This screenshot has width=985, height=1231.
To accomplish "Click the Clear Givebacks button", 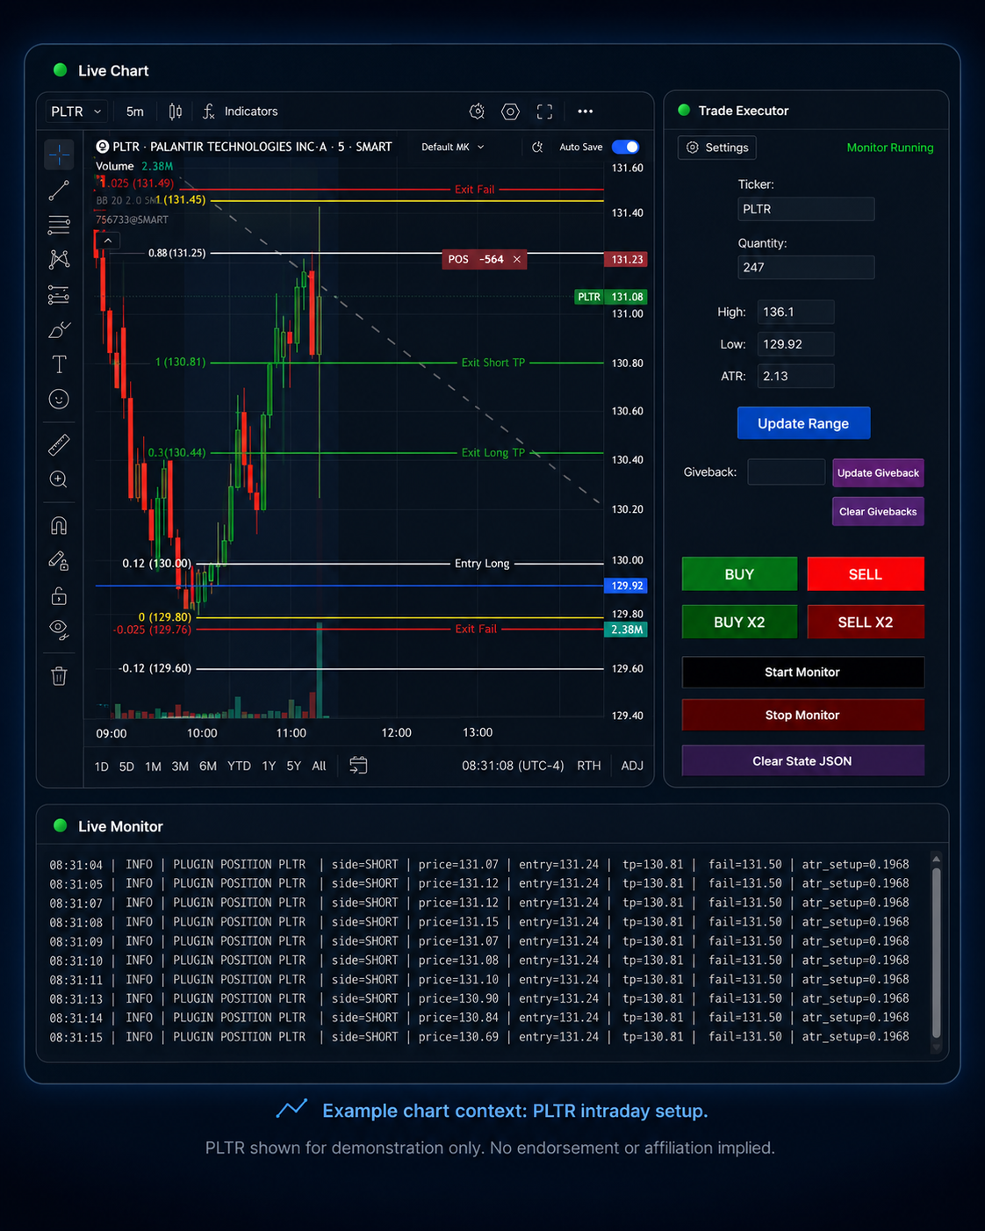I will point(878,511).
